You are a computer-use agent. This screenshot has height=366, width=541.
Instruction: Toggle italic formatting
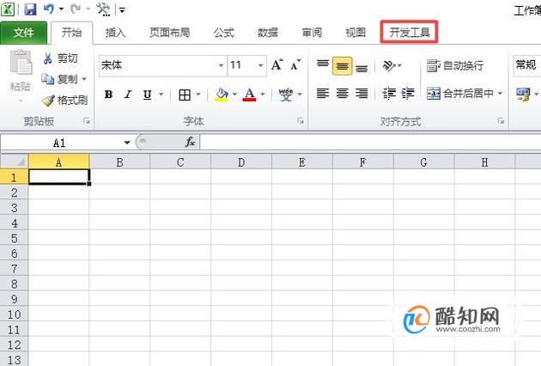(128, 95)
